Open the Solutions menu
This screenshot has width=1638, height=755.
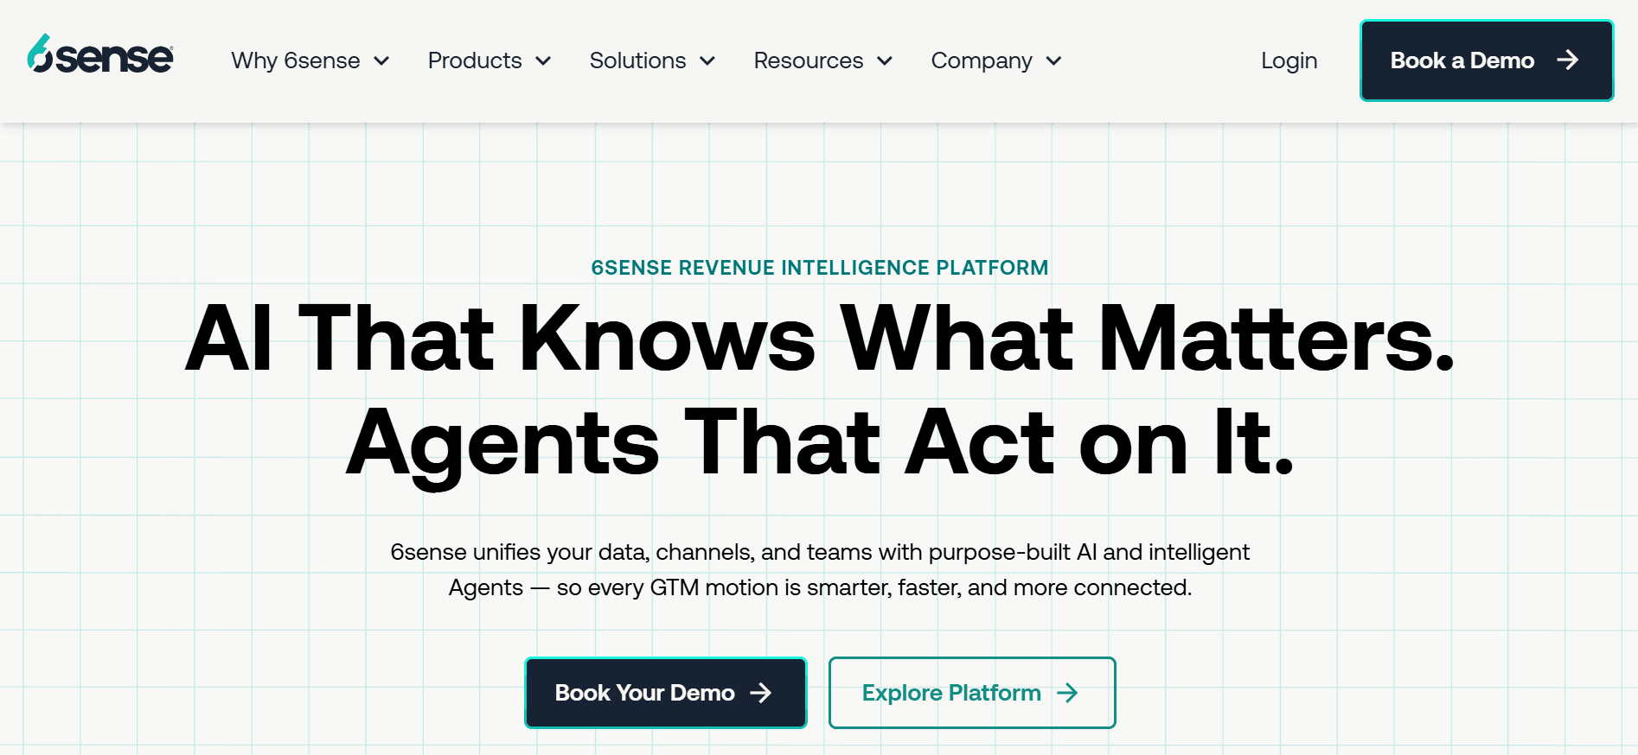tap(637, 60)
